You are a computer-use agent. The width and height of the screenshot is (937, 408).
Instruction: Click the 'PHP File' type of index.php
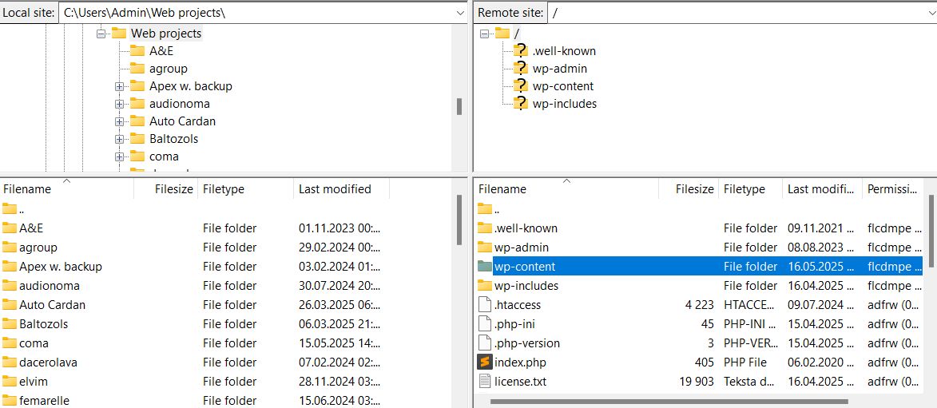pyautogui.click(x=745, y=362)
